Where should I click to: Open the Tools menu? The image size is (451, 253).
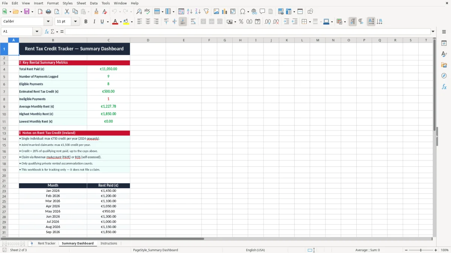pyautogui.click(x=106, y=3)
